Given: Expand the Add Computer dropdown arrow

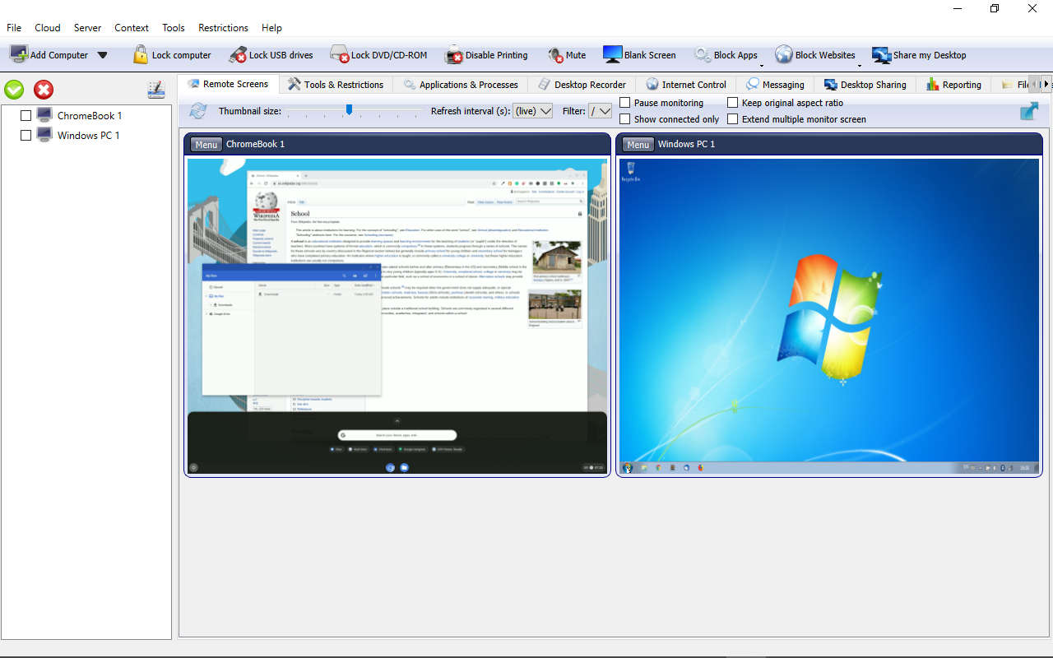Looking at the screenshot, I should pos(103,55).
